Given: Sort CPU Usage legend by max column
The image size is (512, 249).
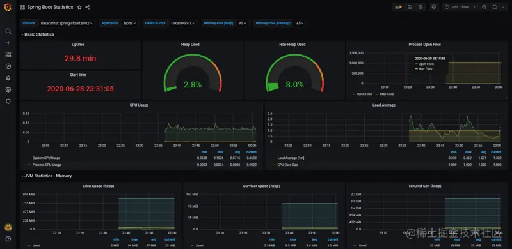Looking at the screenshot, I should (x=220, y=152).
